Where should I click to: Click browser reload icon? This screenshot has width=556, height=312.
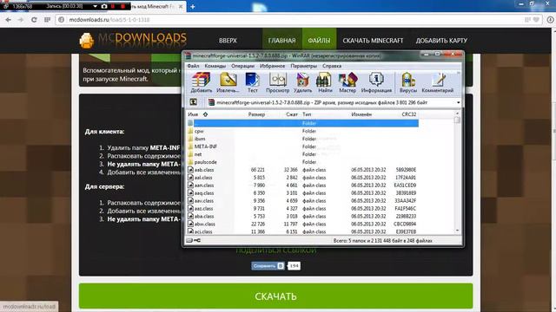click(34, 20)
